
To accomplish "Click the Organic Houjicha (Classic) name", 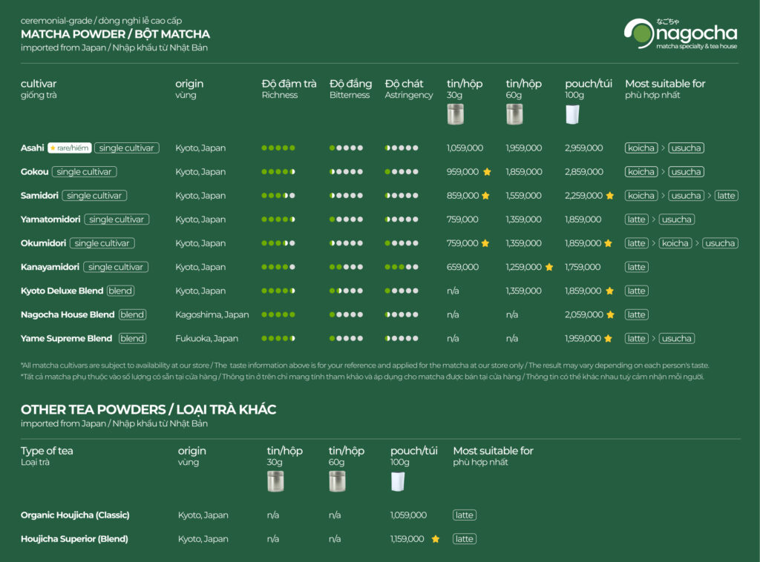I will point(76,515).
